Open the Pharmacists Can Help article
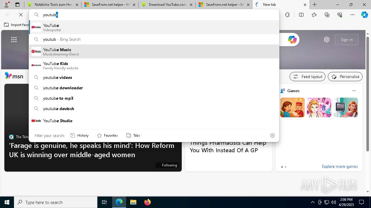 (x=228, y=147)
